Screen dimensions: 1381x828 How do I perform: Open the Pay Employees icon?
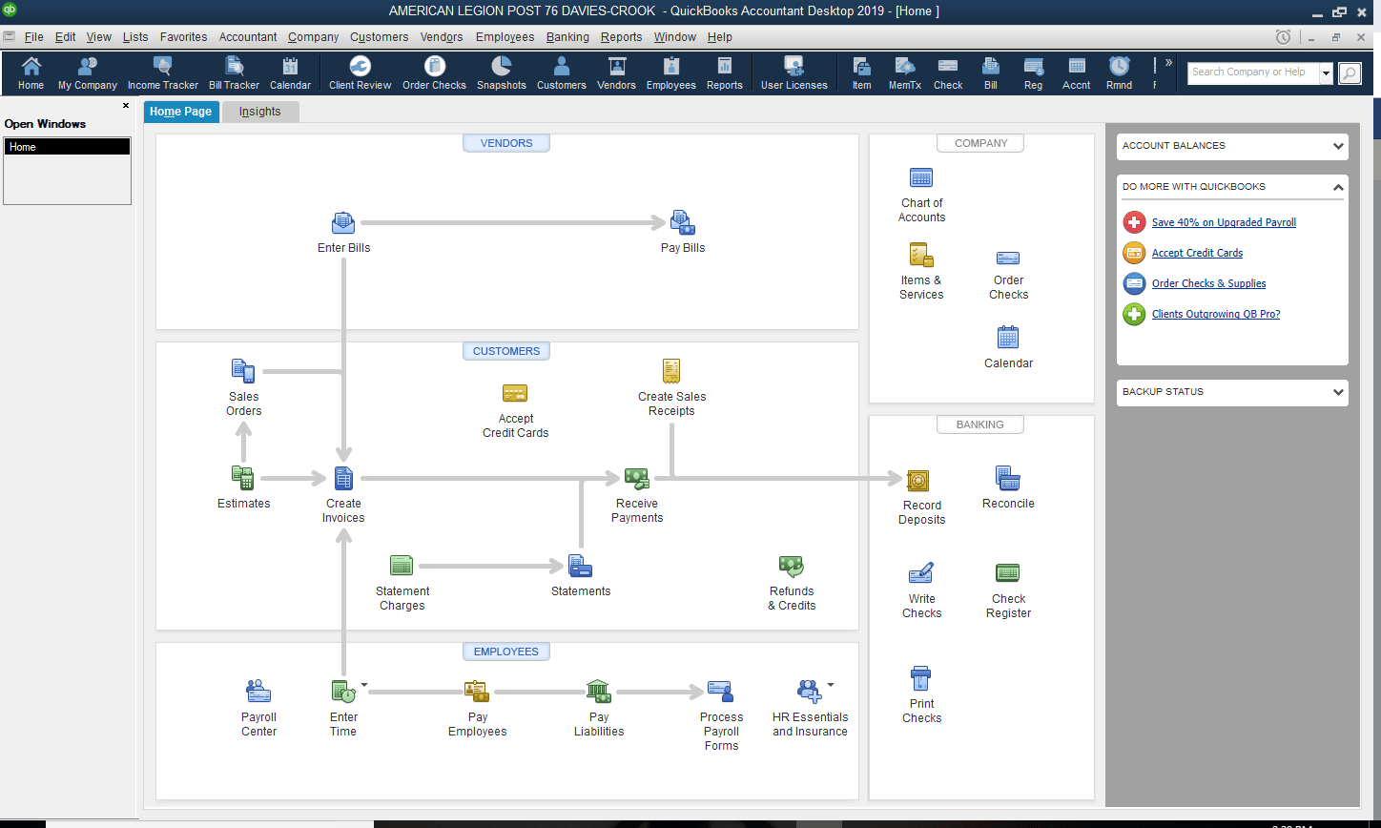point(477,692)
